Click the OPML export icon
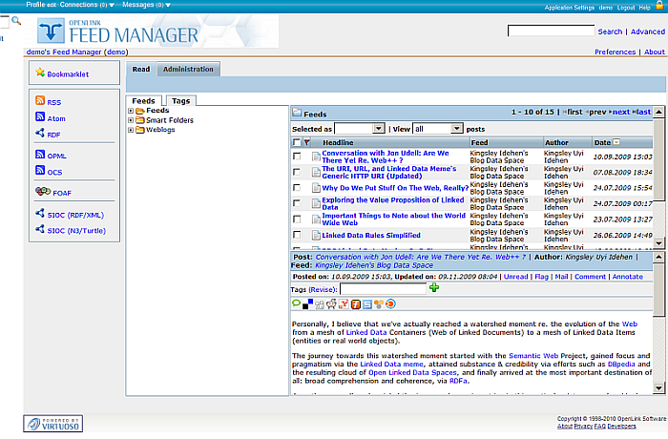The width and height of the screenshot is (668, 439). tap(39, 155)
